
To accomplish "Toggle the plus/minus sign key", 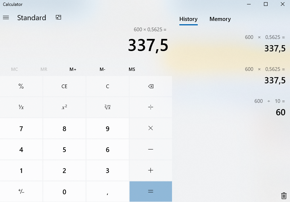I will click(x=21, y=191).
